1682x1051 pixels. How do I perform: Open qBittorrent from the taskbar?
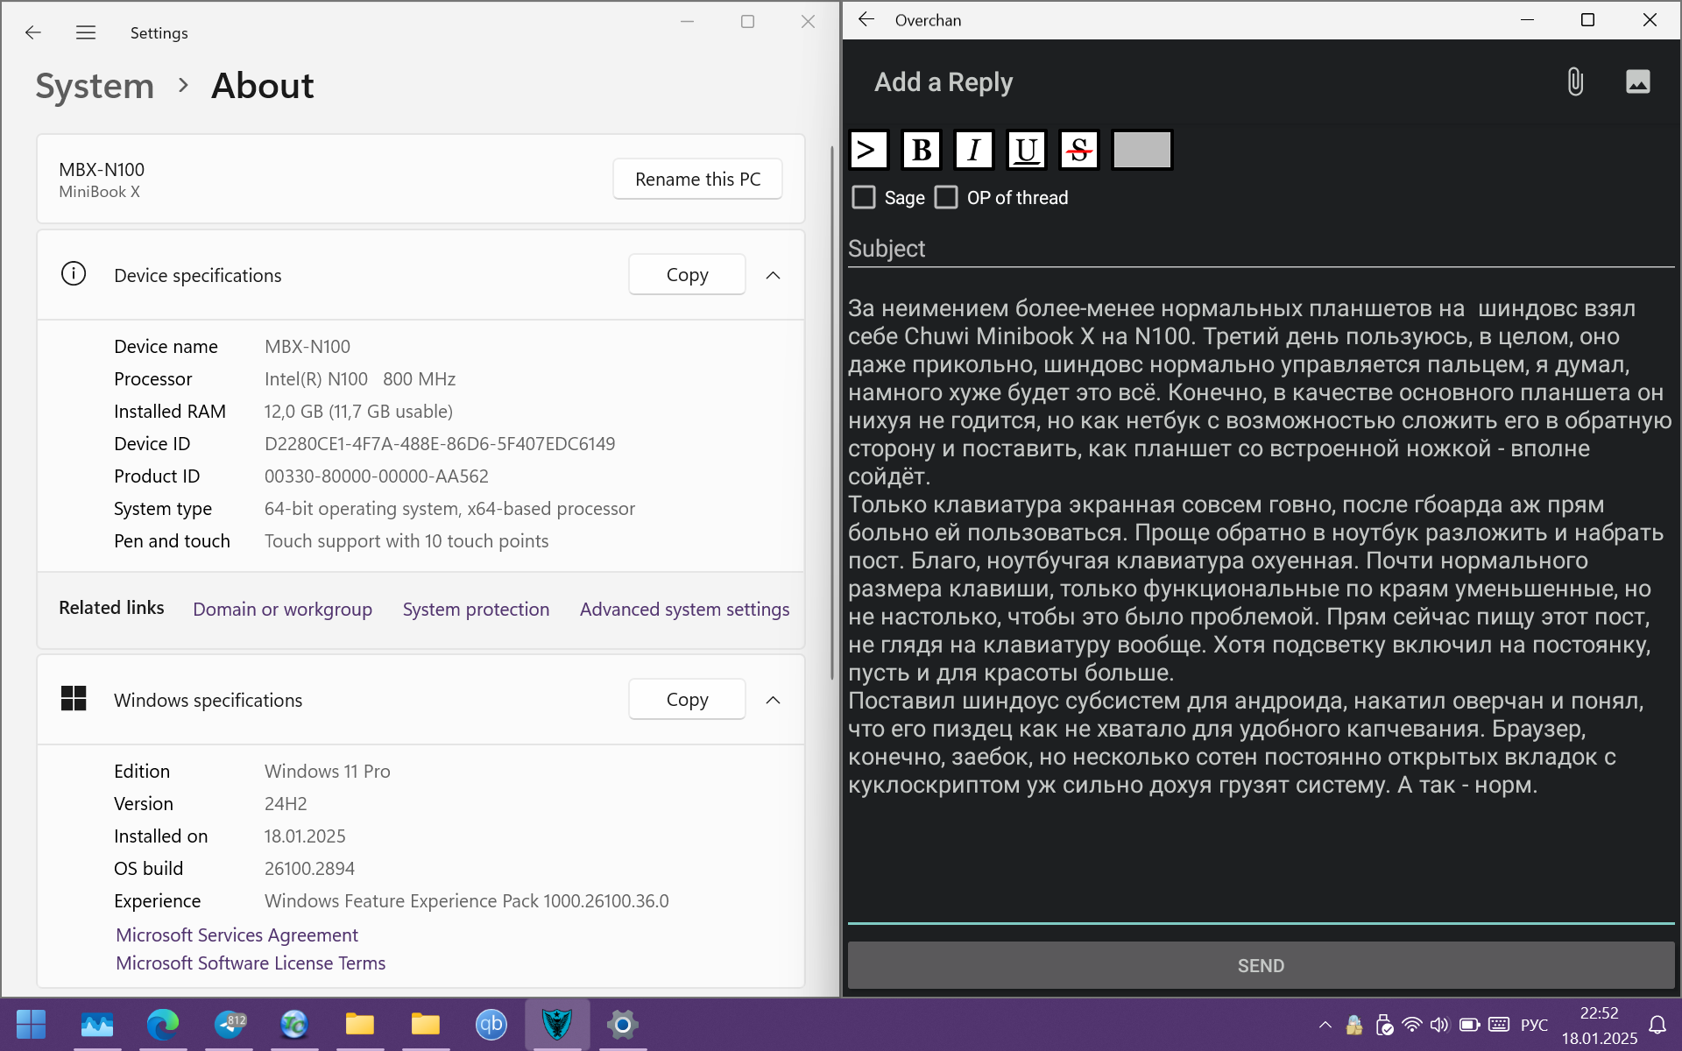(x=491, y=1024)
